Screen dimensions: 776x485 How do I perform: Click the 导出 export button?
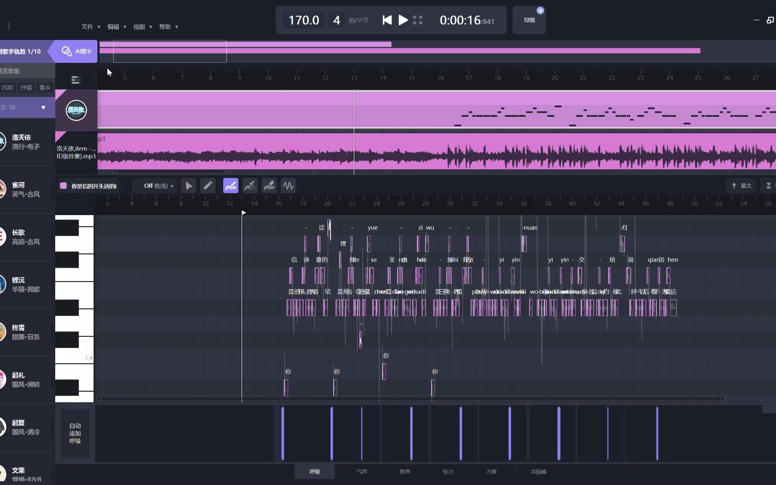coord(529,20)
